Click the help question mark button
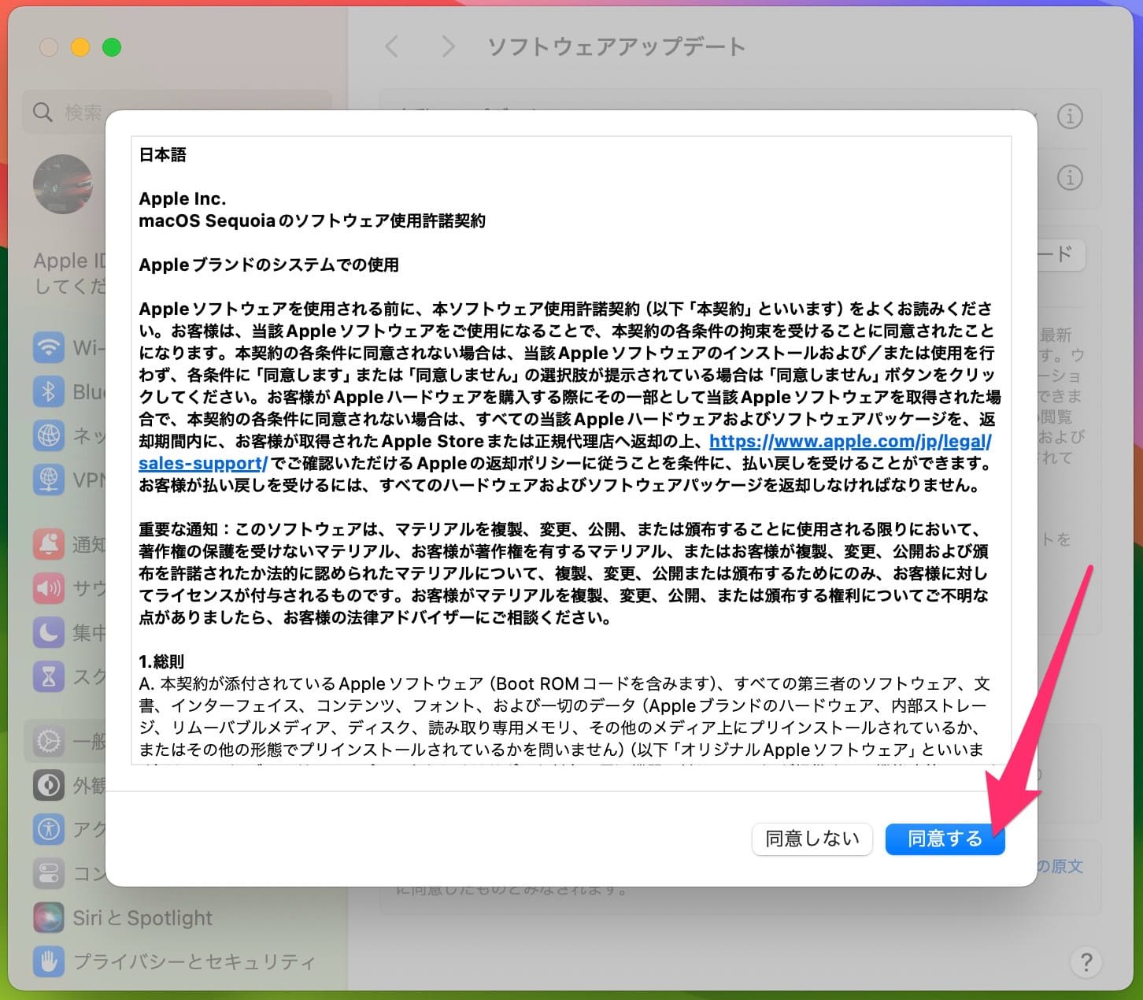1143x1000 pixels. [1086, 961]
